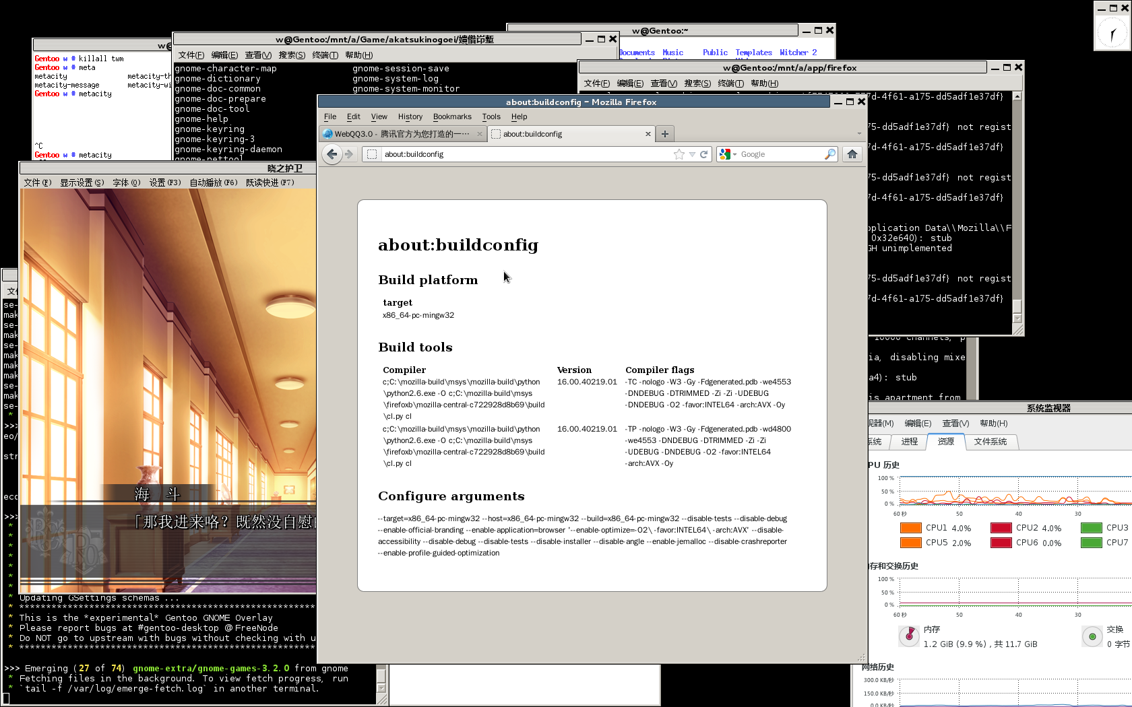This screenshot has width=1132, height=707.
Task: Open 文件(F) menu in game terminal window
Action: tap(191, 55)
